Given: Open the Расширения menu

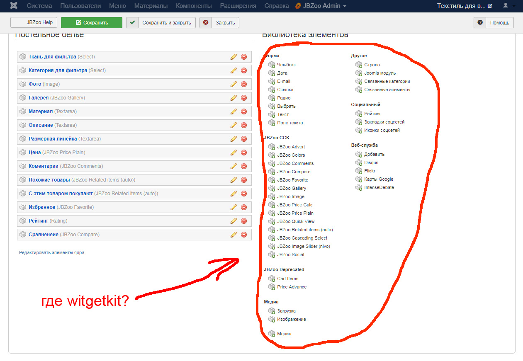Looking at the screenshot, I should (238, 6).
